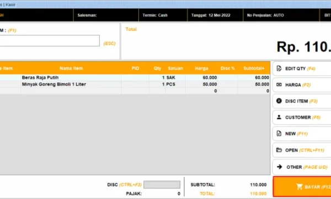
Task: Pay with the BAYAR (F12) button
Action: point(302,187)
